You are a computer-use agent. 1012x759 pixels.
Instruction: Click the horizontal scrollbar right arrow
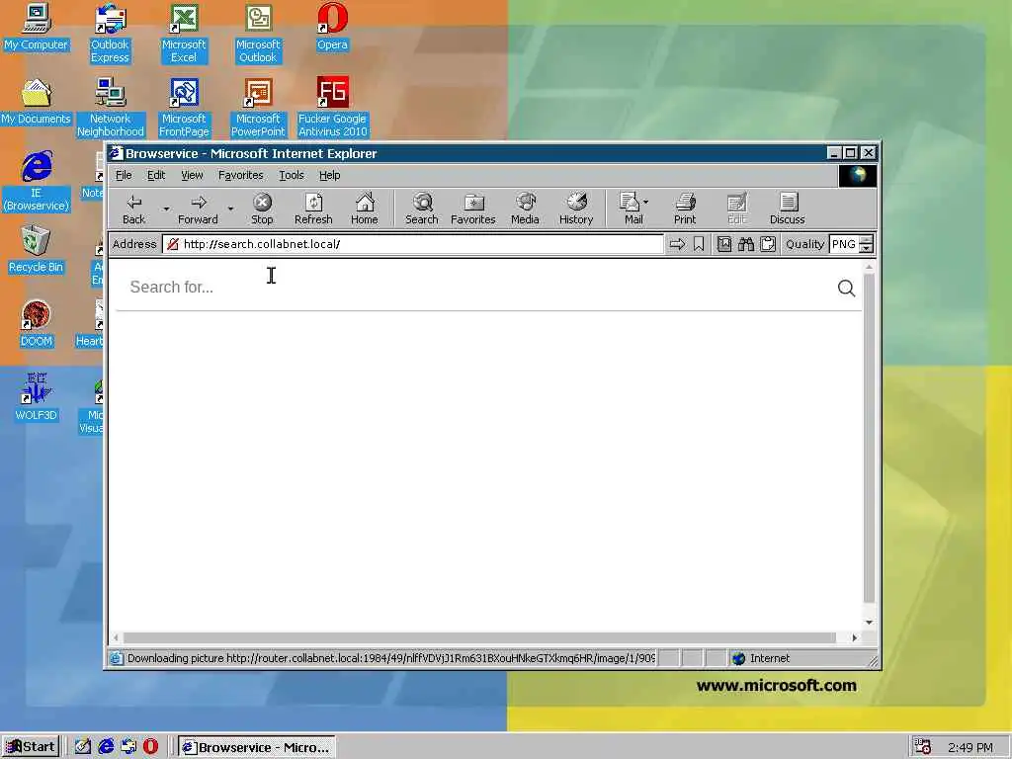coord(855,637)
